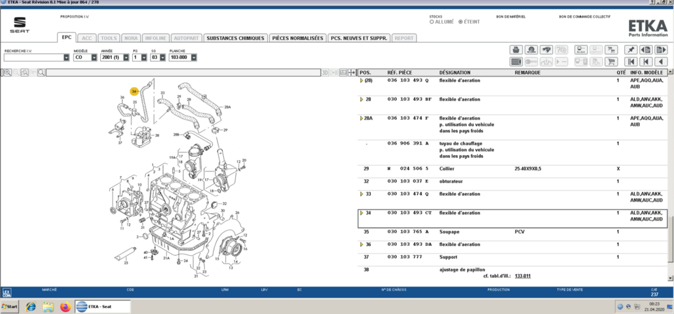Screen dimensions: 674x314
Task: Click the DÉSIGNATION column header
Action: [x=455, y=73]
